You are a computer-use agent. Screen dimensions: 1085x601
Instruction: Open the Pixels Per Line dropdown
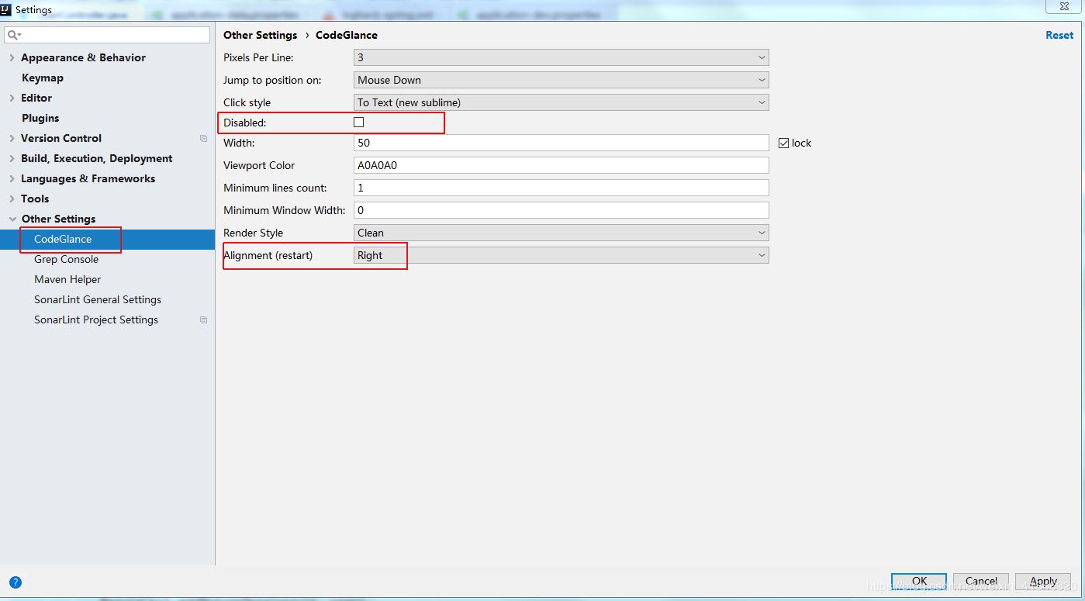(562, 57)
